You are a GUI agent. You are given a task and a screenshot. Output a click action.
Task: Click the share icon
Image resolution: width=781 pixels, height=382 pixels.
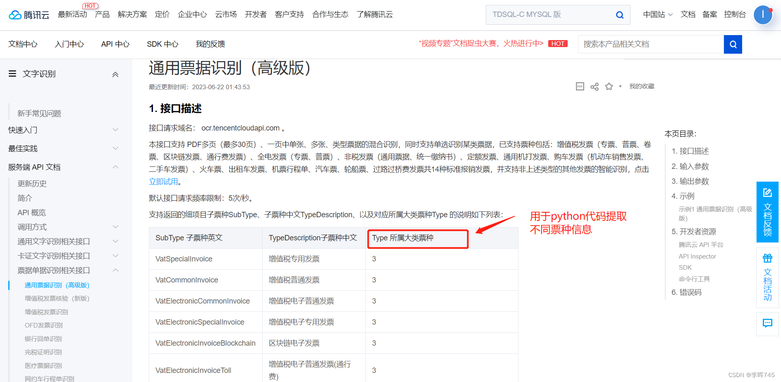tap(595, 86)
